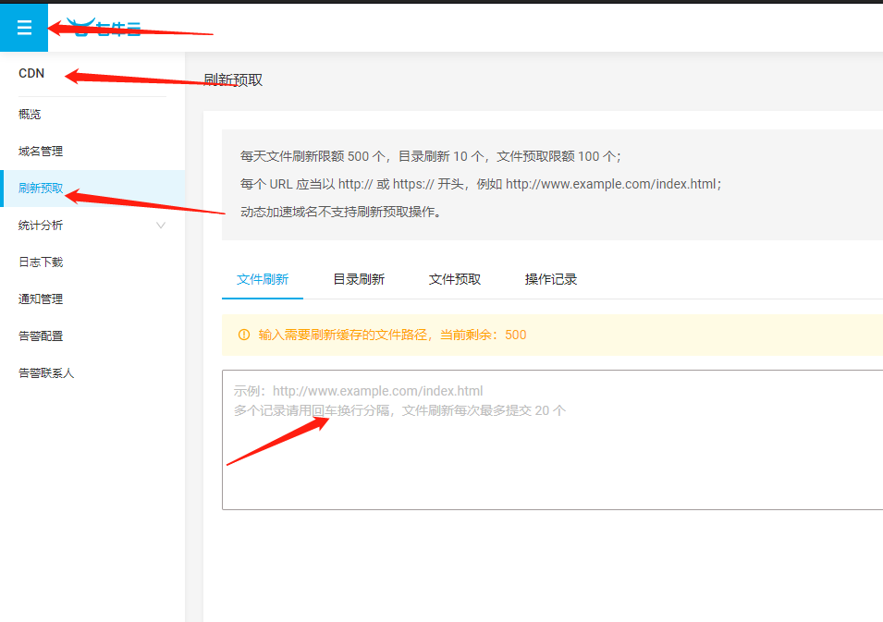Open 告警联系人 in sidebar

click(x=46, y=373)
